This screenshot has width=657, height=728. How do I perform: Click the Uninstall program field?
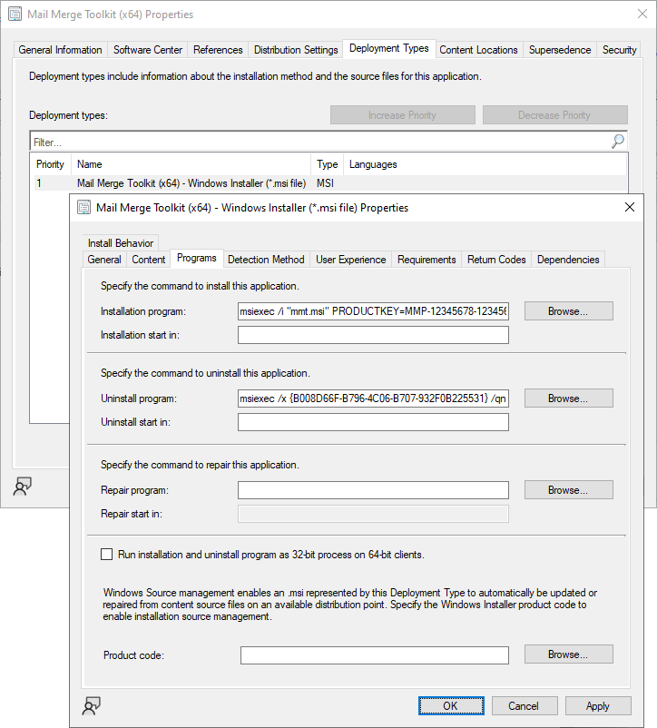pyautogui.click(x=373, y=398)
